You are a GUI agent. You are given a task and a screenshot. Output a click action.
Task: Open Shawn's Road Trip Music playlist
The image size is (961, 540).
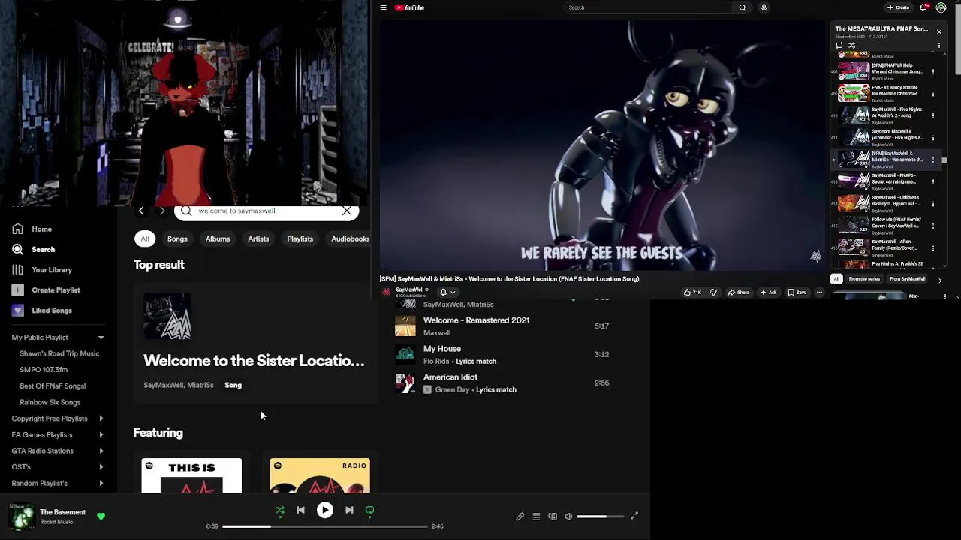(x=59, y=353)
